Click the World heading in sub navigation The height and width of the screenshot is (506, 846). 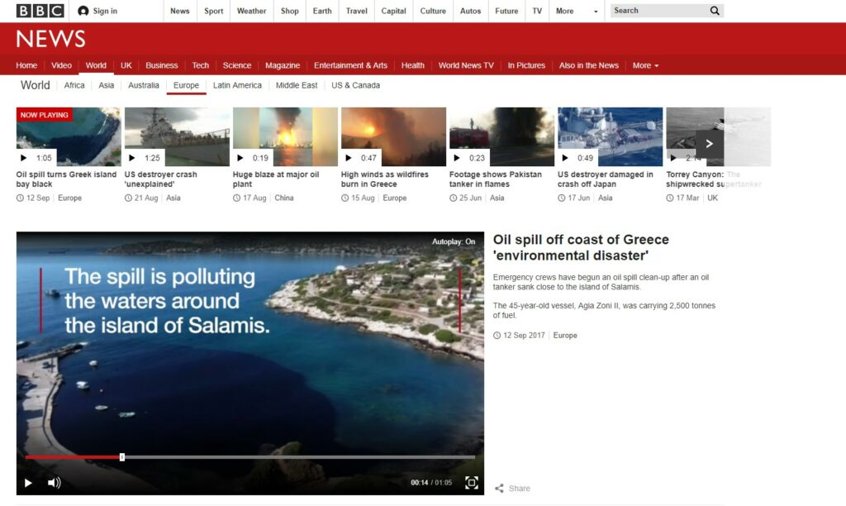click(x=35, y=85)
